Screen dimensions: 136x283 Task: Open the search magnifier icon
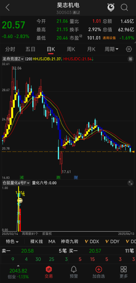pos(124,8)
